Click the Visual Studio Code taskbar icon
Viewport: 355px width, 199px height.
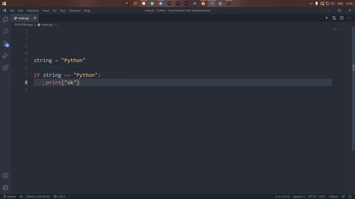[x=212, y=3]
